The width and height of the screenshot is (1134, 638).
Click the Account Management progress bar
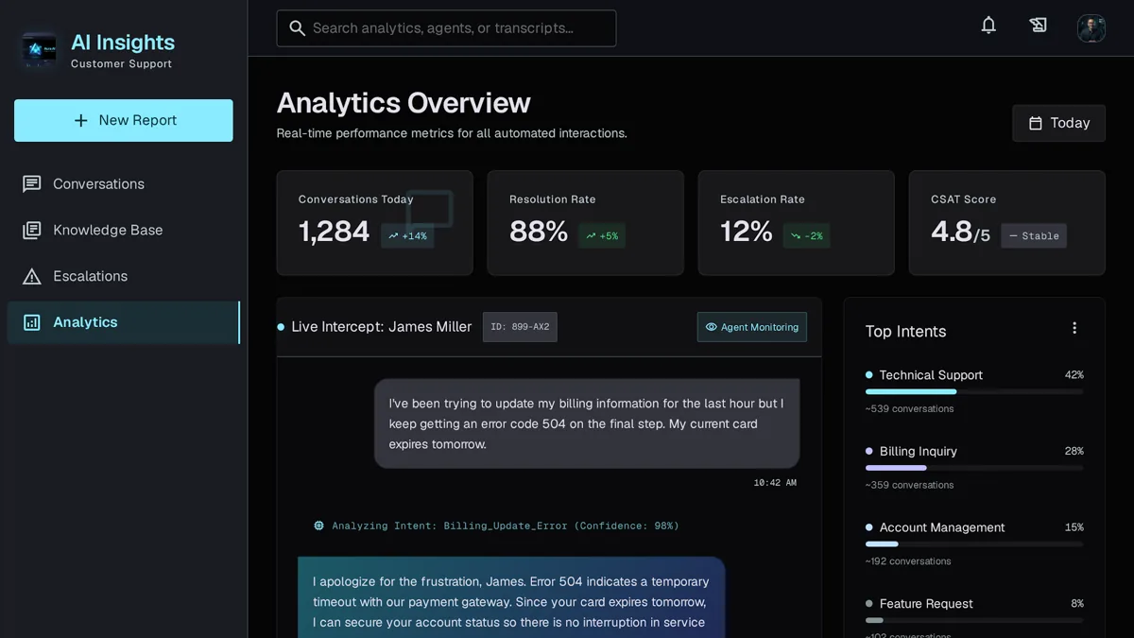click(974, 544)
